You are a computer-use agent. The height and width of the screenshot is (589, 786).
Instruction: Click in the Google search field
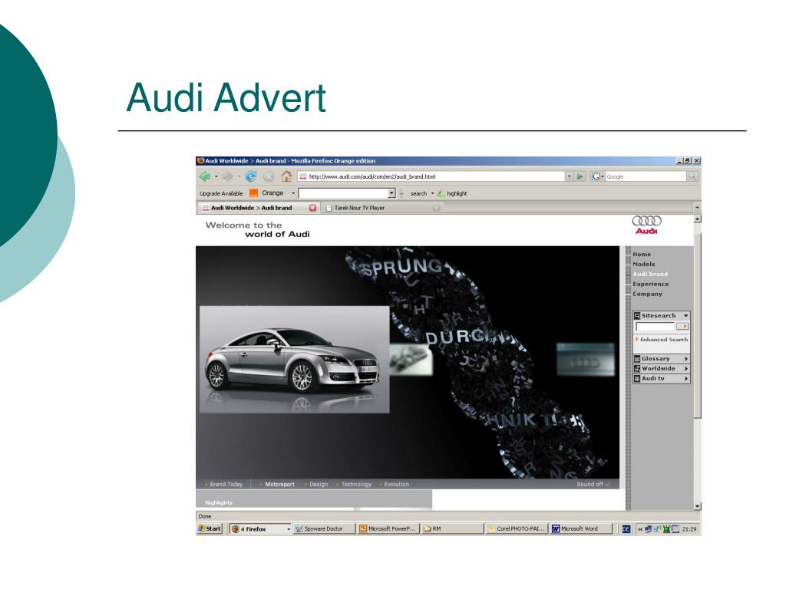coord(646,176)
